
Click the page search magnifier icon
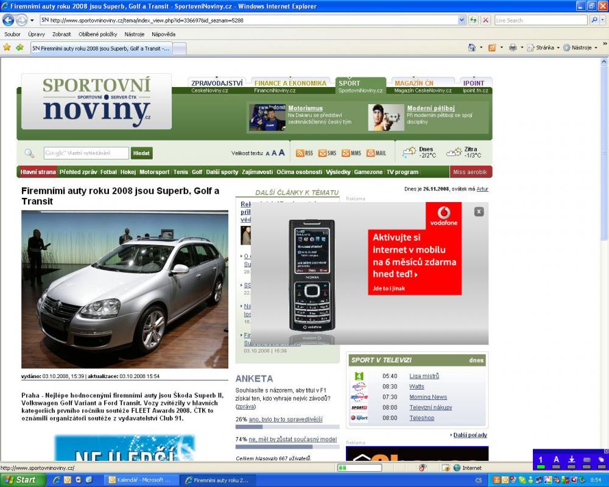[29, 153]
